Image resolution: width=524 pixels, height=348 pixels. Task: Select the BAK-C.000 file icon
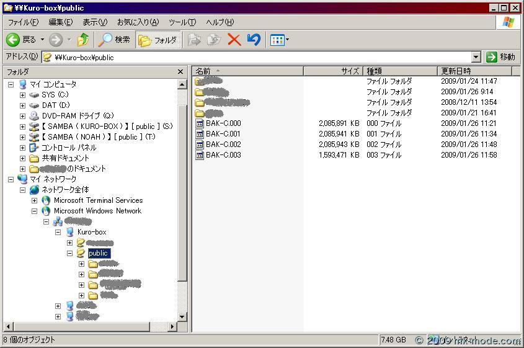click(x=200, y=123)
